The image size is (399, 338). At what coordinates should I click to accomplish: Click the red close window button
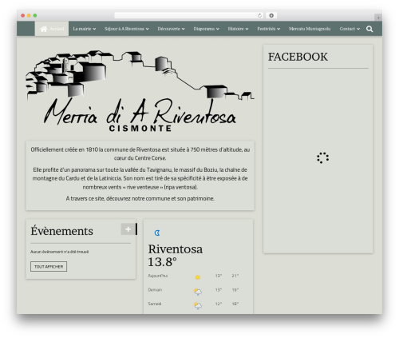pyautogui.click(x=23, y=15)
